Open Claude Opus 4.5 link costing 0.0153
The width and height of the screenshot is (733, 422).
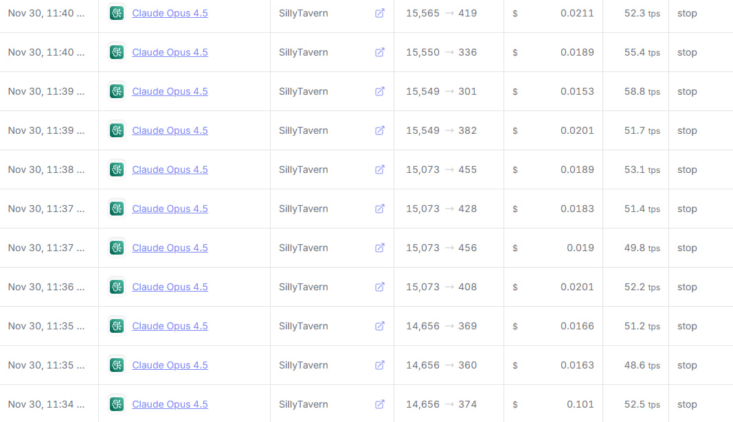point(170,91)
